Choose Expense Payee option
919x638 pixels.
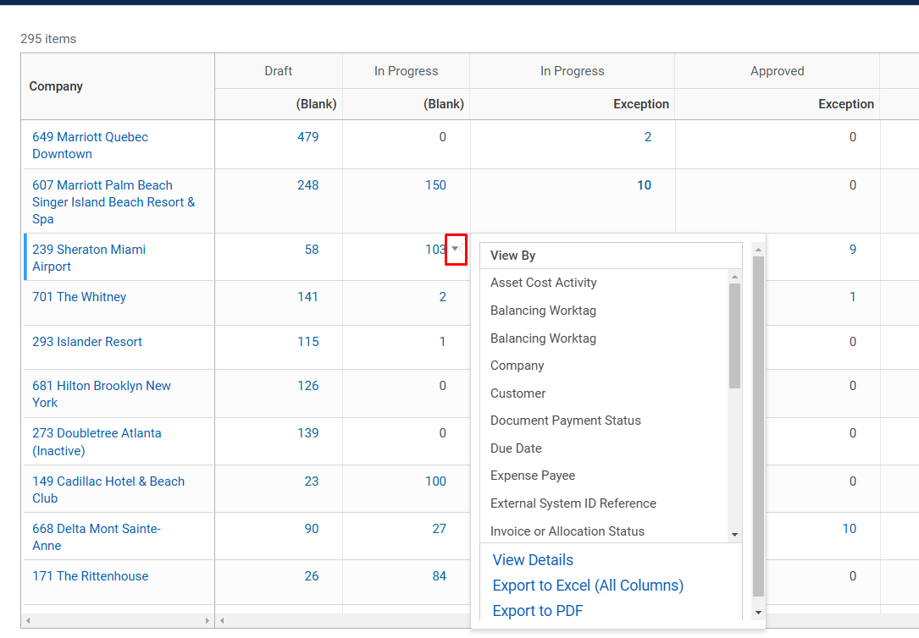click(533, 476)
